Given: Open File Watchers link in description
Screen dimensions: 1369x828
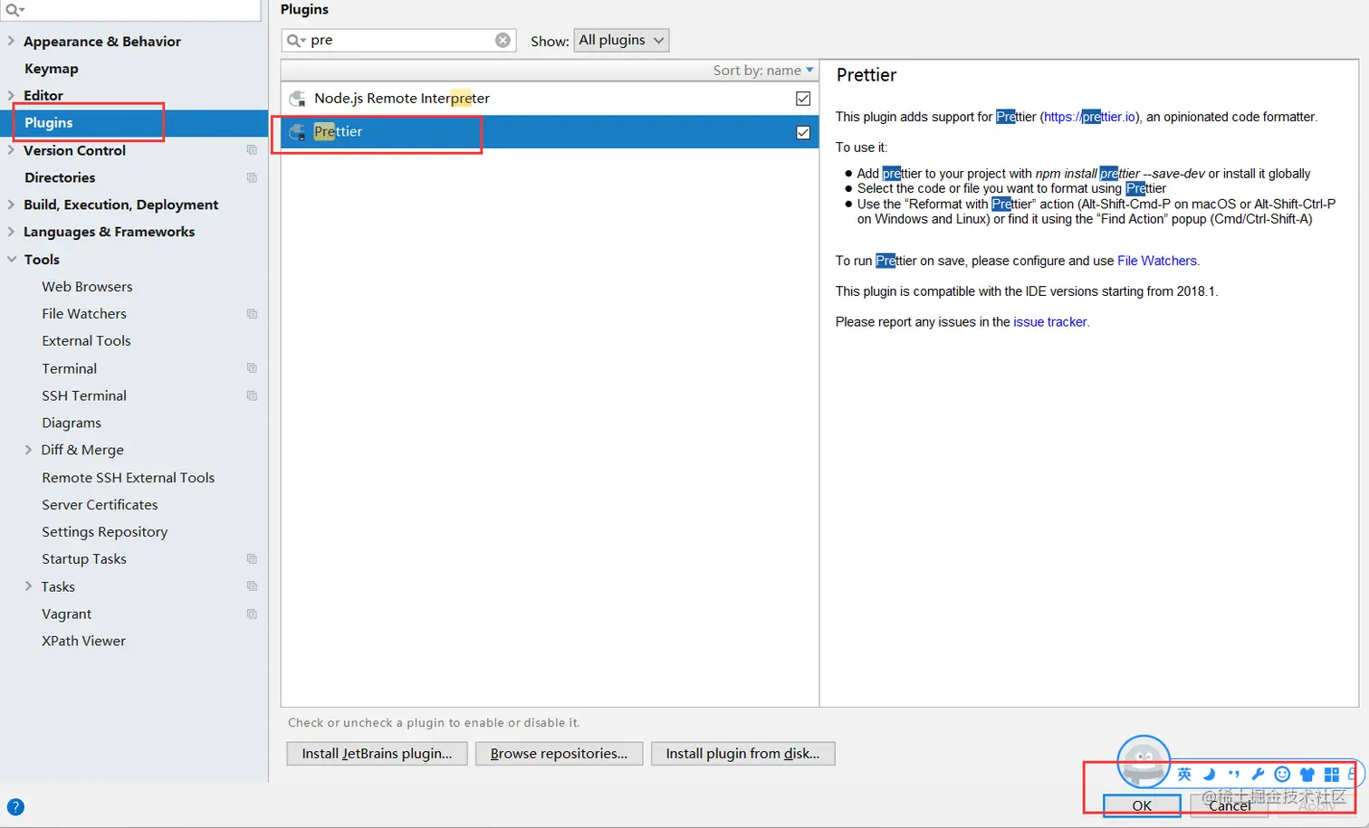Looking at the screenshot, I should coord(1157,261).
